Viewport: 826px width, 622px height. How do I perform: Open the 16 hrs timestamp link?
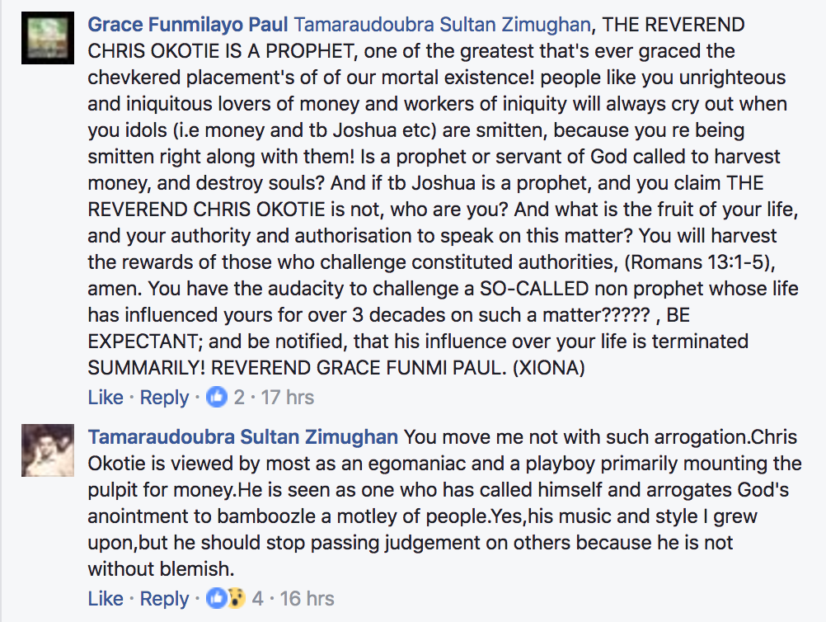(x=307, y=599)
